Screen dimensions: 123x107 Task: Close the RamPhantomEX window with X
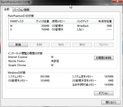click(x=117, y=1)
